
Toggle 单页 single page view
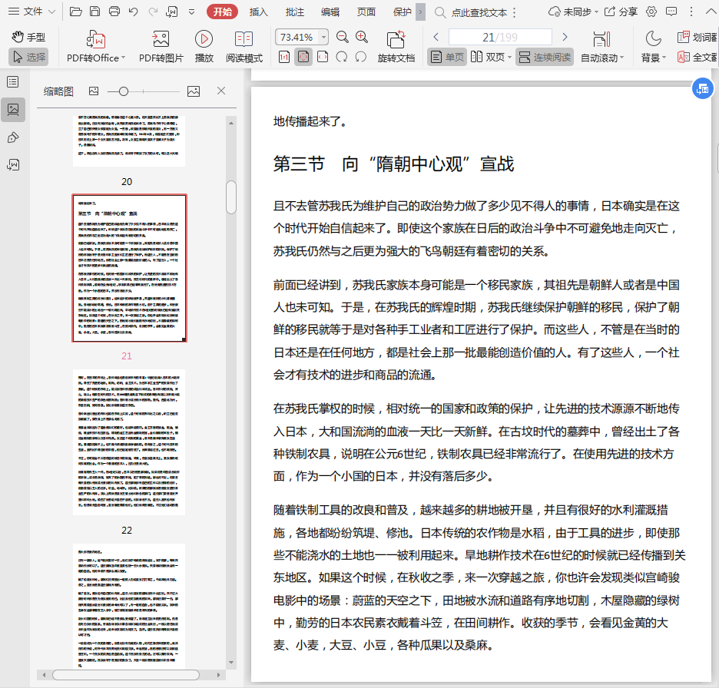tap(446, 57)
